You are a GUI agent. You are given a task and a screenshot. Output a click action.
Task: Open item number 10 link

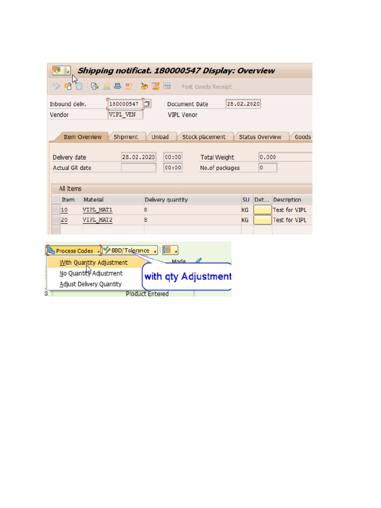click(x=64, y=210)
